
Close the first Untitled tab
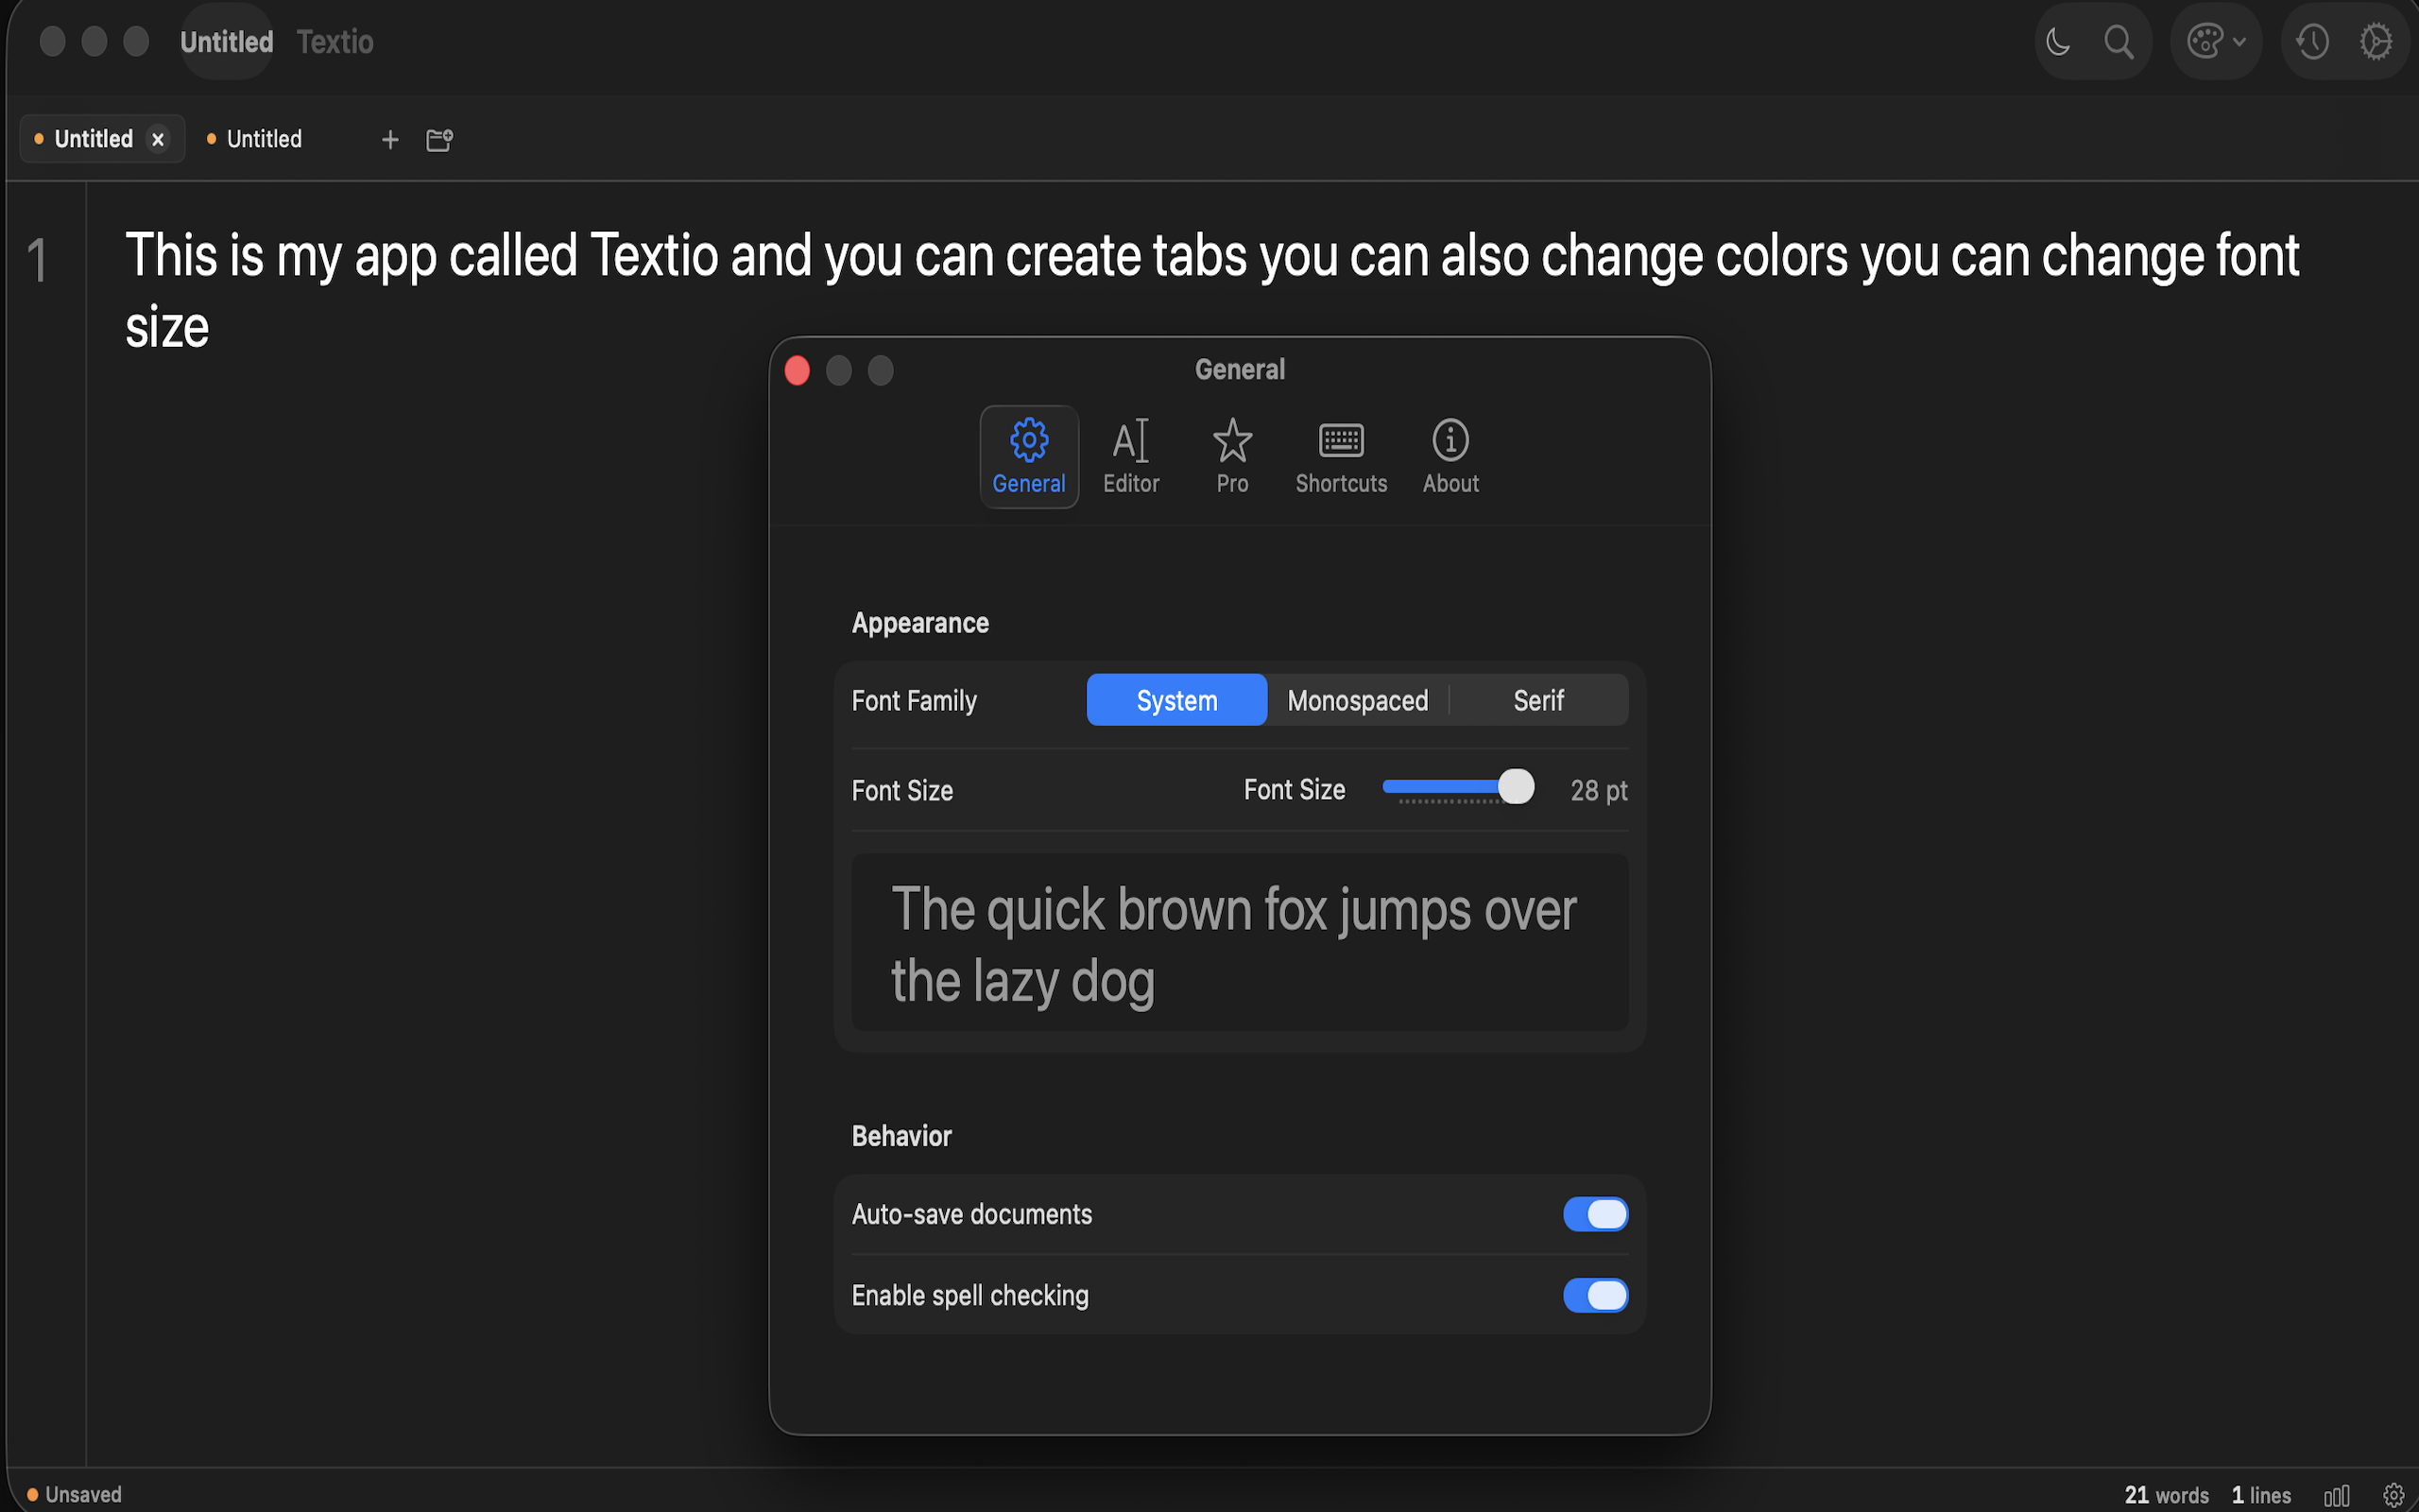click(x=158, y=139)
